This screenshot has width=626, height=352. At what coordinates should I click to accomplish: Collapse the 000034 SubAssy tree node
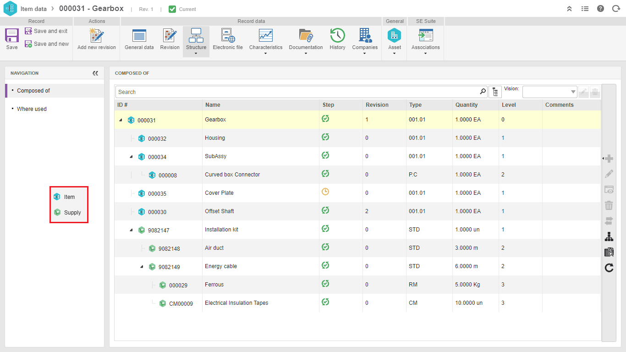131,157
